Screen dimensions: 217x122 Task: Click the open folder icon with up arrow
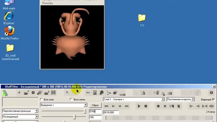(26, 93)
